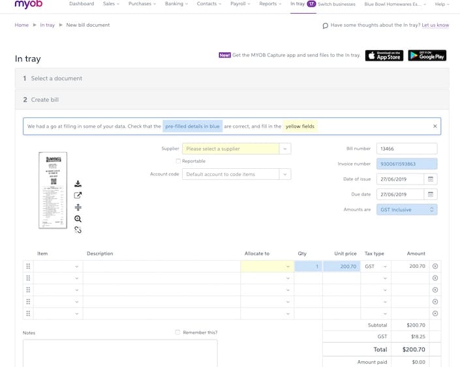Click the unlink document icon
460x367 pixels.
click(78, 230)
